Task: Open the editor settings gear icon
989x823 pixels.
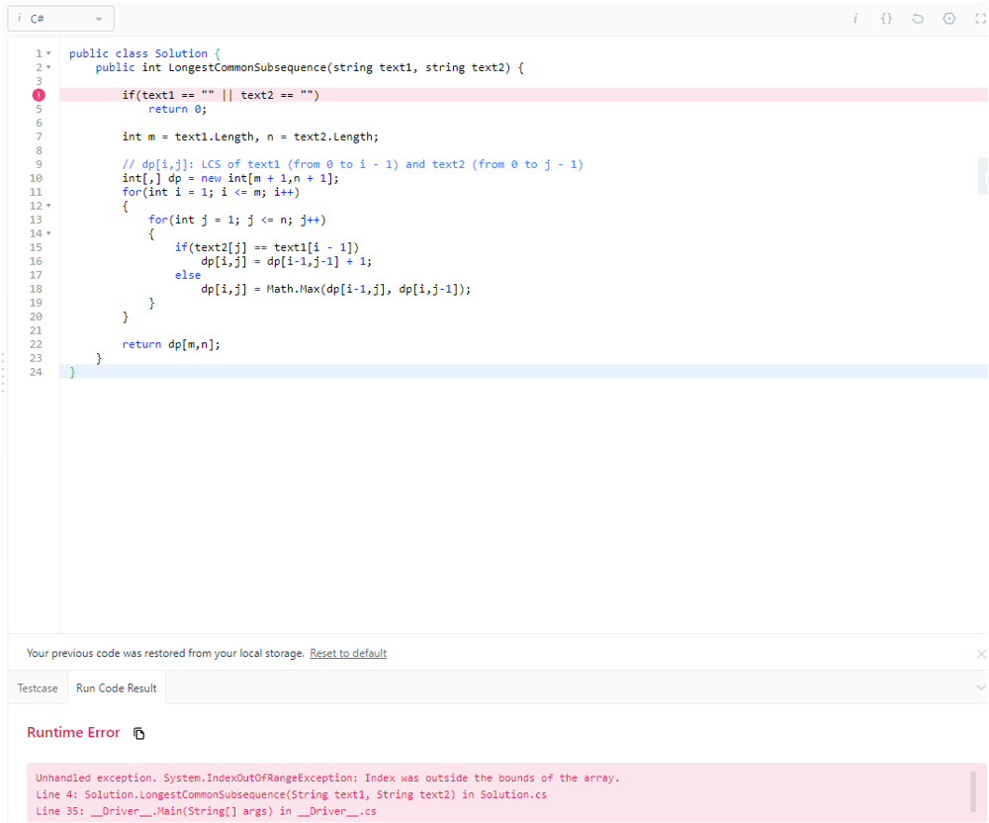Action: (x=949, y=18)
